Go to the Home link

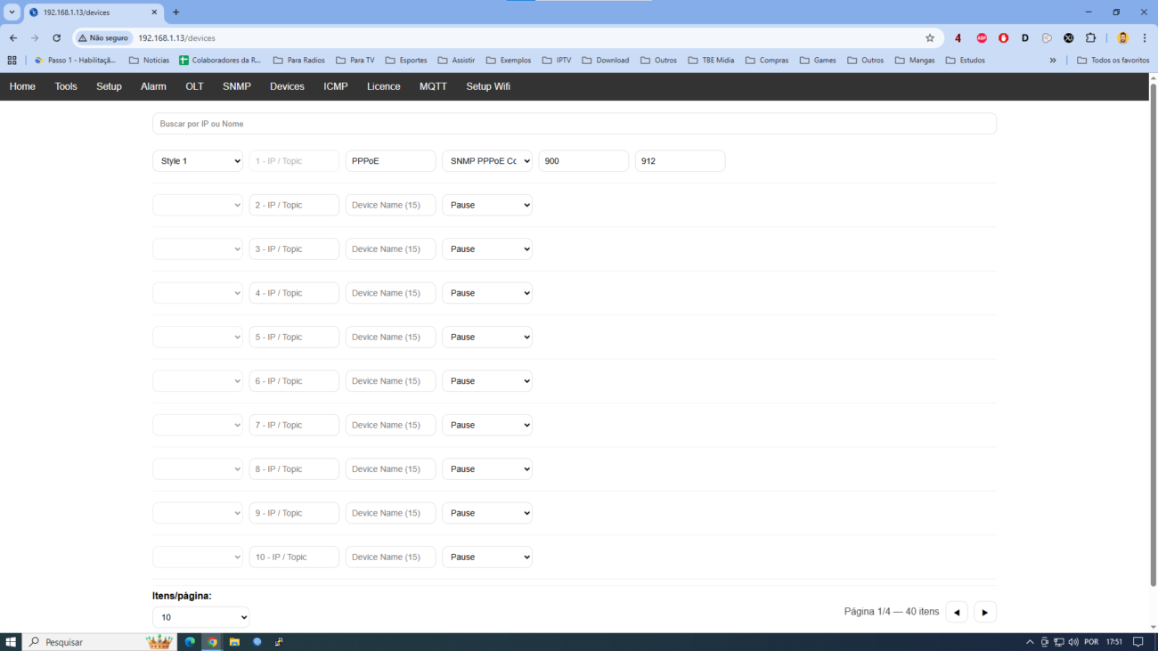point(22,86)
